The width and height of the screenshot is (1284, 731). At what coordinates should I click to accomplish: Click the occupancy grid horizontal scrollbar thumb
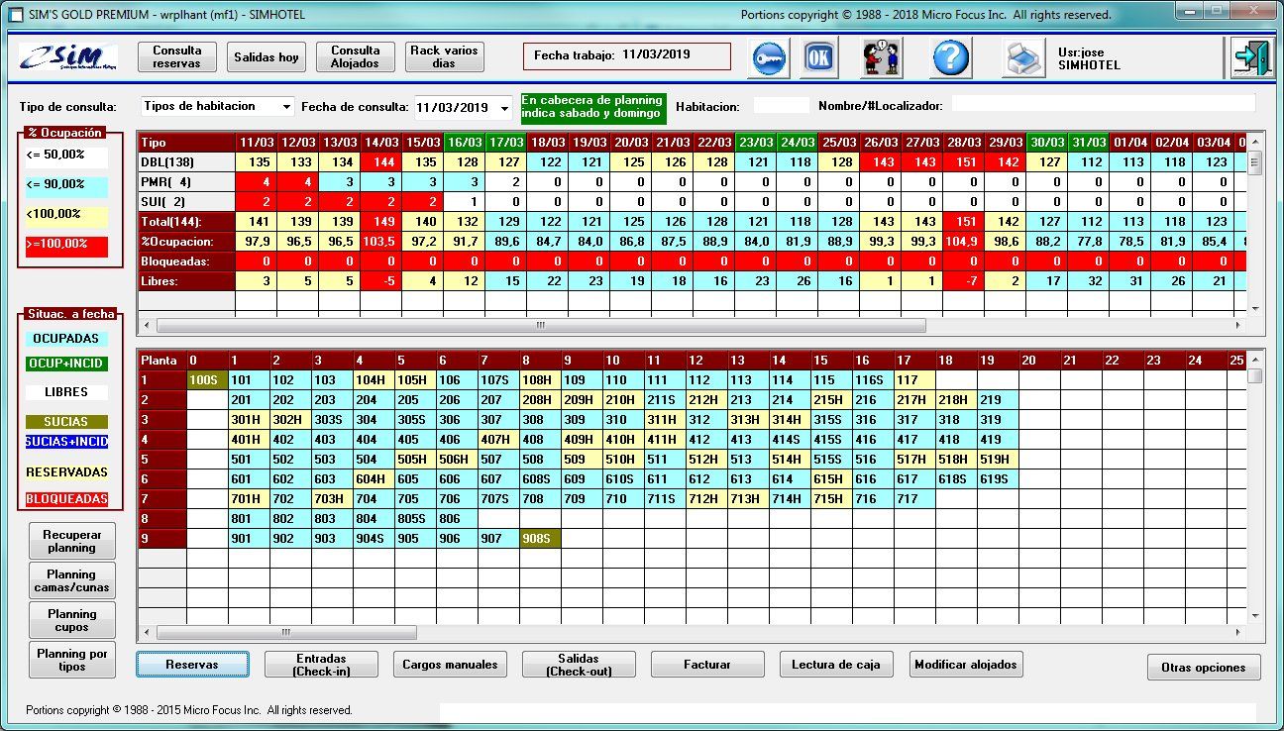[541, 325]
